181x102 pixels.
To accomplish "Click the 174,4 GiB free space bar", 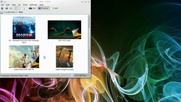I will click(80, 76).
